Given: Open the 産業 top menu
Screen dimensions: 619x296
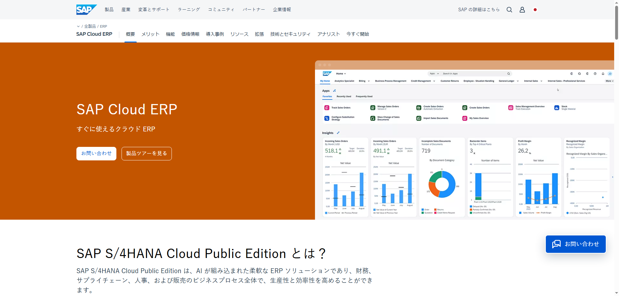Looking at the screenshot, I should click(x=126, y=10).
